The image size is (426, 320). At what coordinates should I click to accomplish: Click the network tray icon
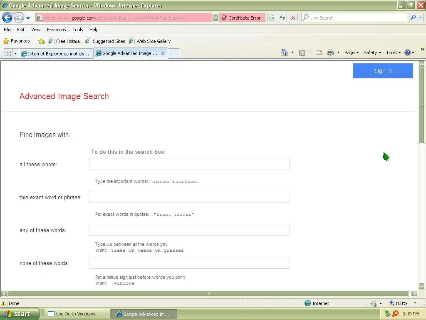coord(387,314)
